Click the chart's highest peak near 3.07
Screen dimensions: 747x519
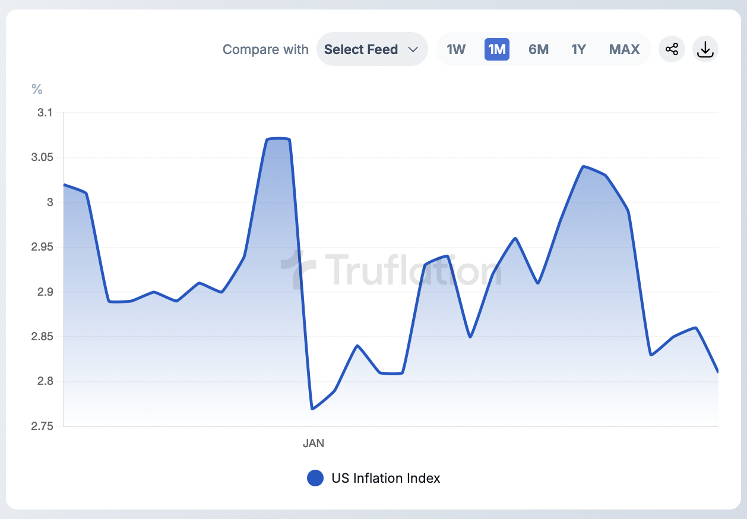[x=278, y=139]
